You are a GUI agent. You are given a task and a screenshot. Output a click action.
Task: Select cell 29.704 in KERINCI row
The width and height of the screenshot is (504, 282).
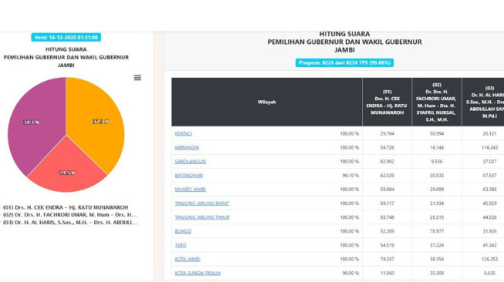[387, 133]
